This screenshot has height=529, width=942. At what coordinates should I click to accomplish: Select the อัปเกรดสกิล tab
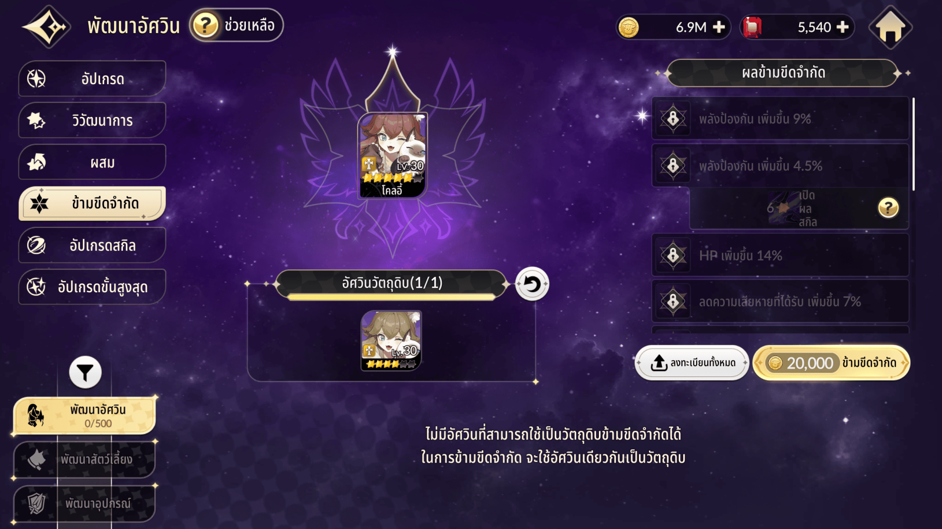92,245
